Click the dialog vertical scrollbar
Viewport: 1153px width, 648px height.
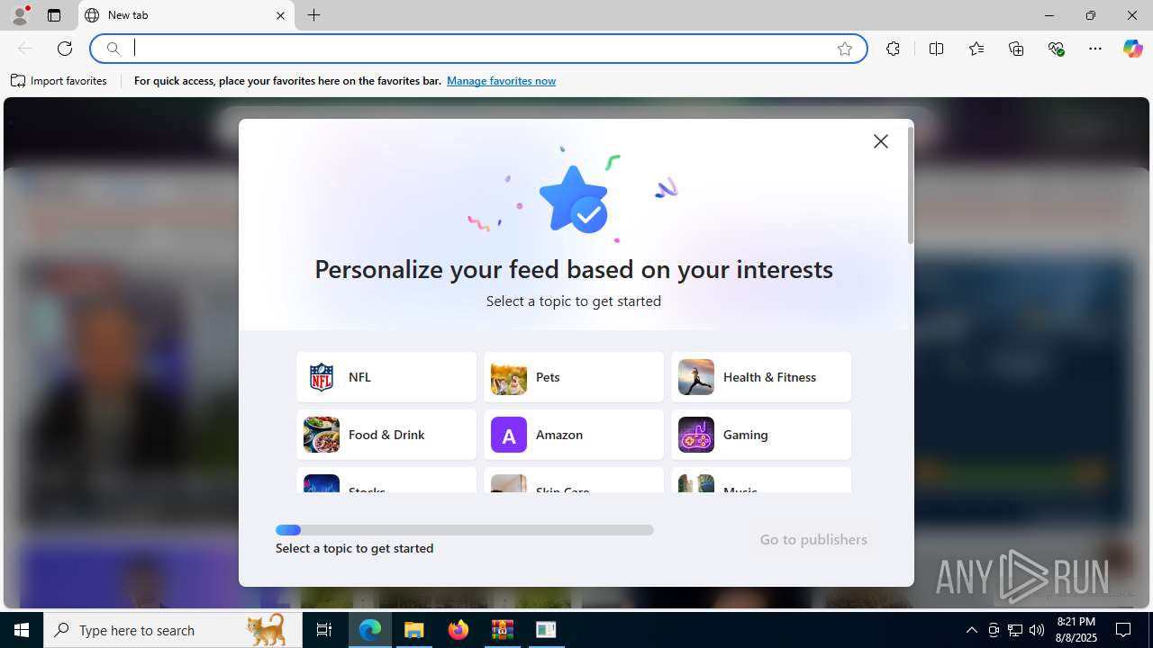[x=911, y=185]
